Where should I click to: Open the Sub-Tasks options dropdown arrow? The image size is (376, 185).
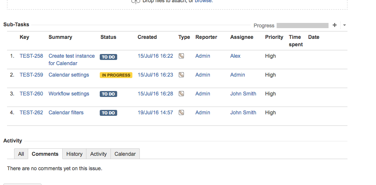pyautogui.click(x=344, y=25)
